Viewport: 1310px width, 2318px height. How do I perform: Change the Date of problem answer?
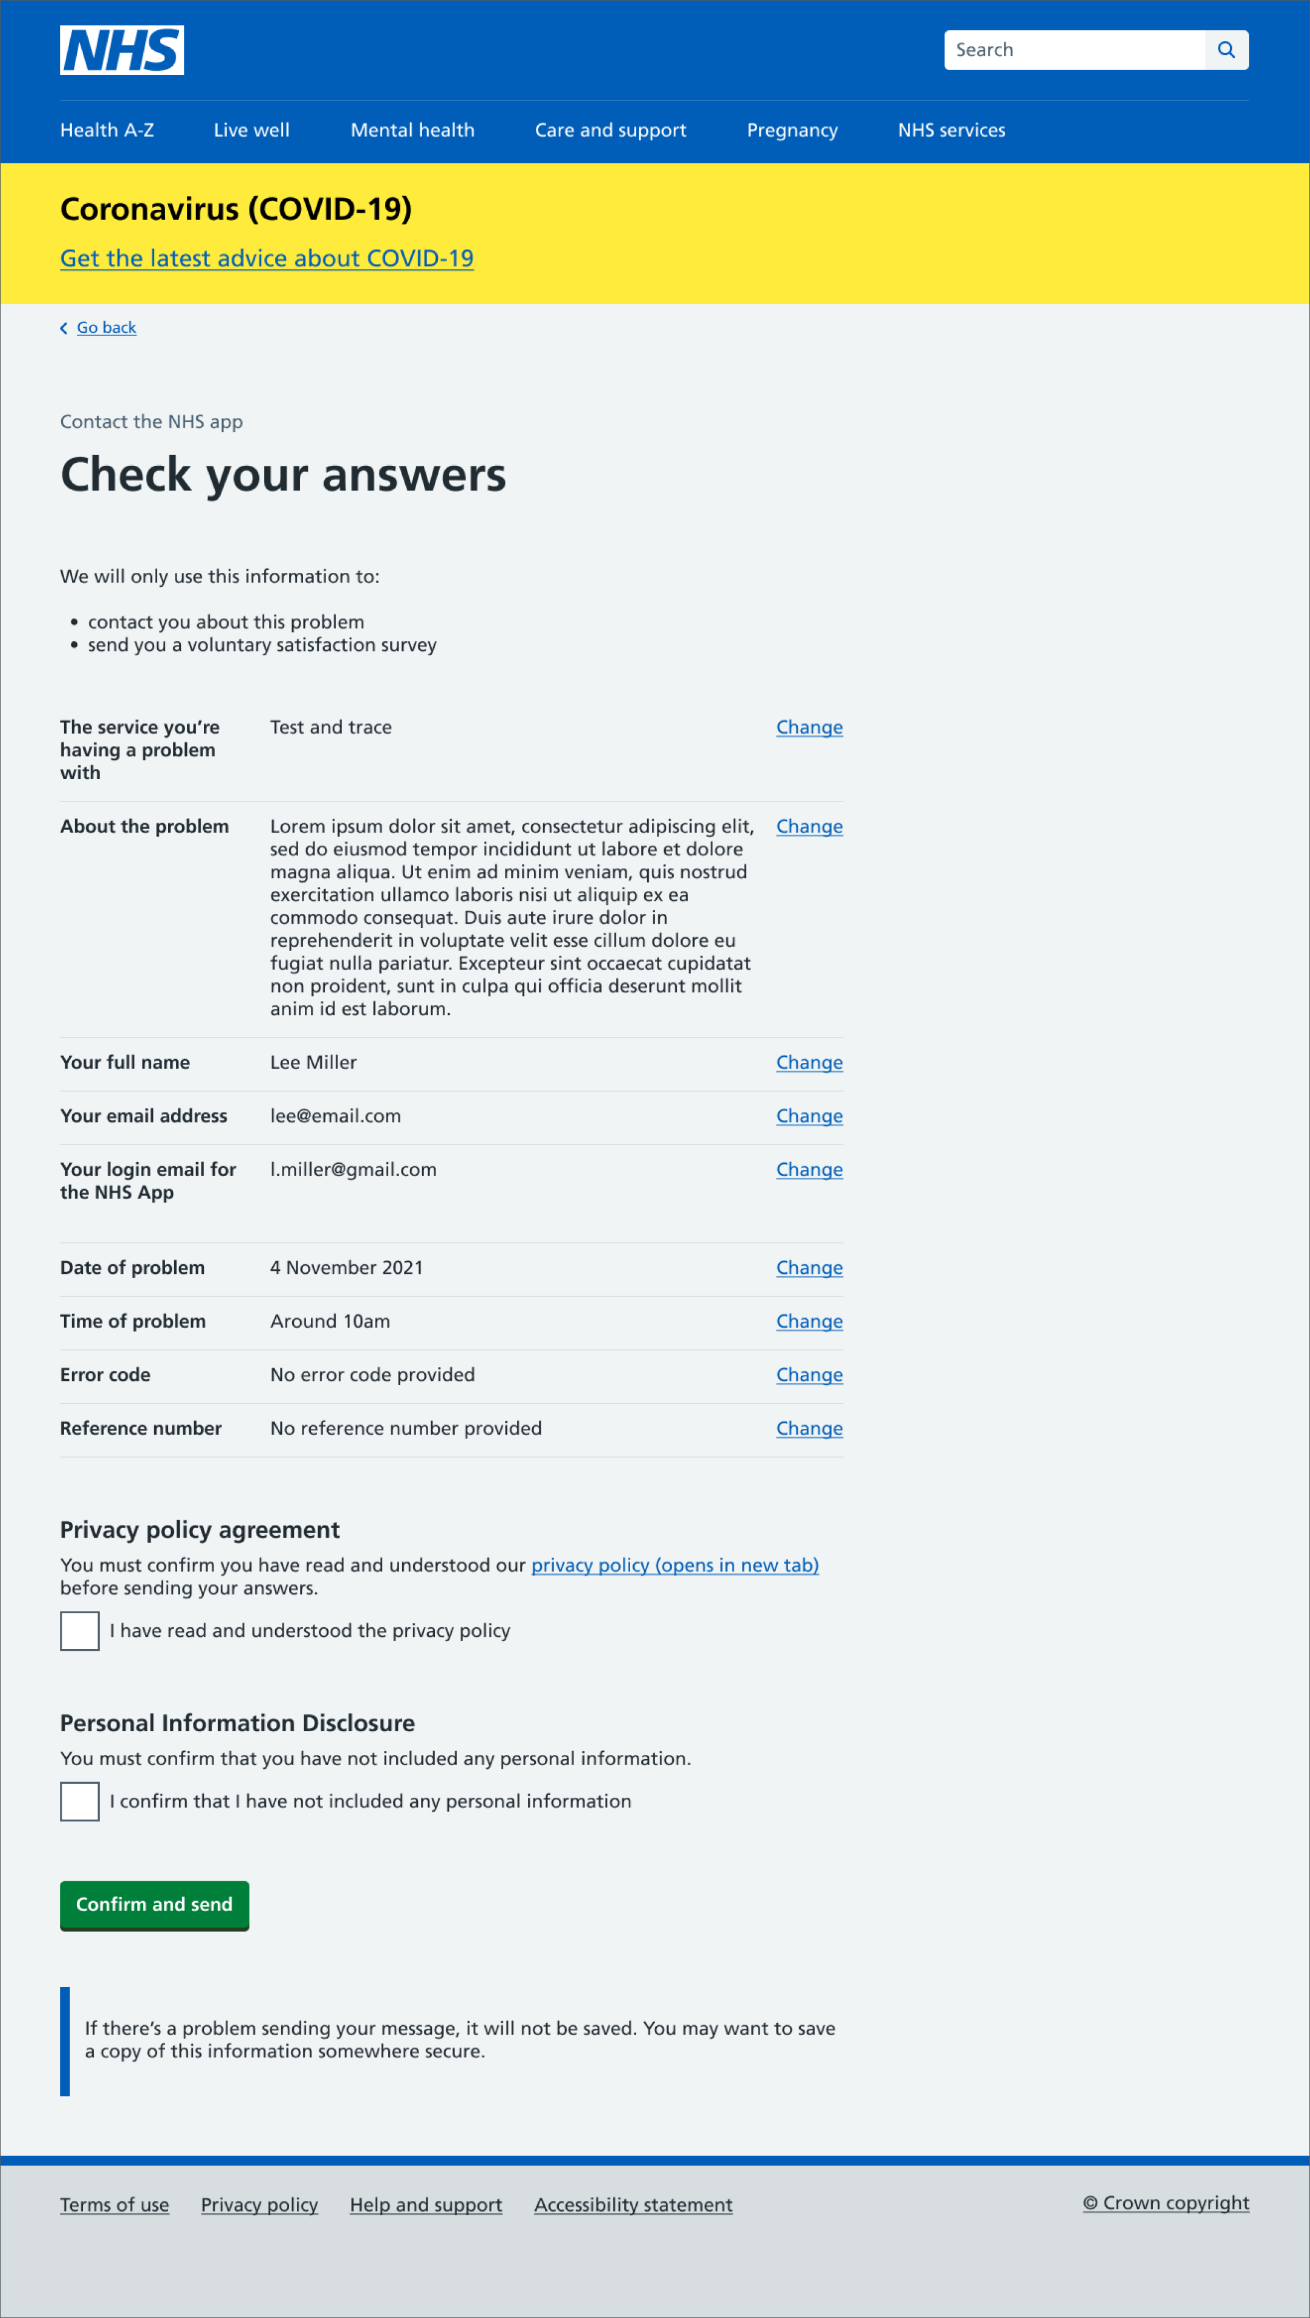pos(809,1267)
